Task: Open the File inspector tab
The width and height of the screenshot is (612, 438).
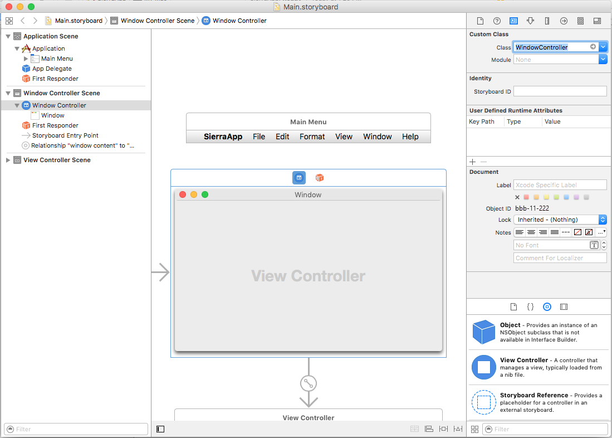Action: click(x=480, y=21)
